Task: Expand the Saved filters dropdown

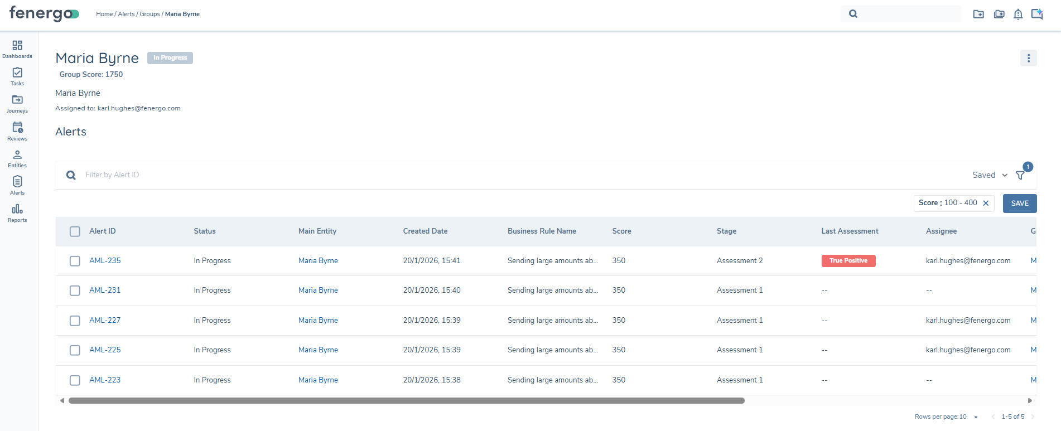Action: 990,175
